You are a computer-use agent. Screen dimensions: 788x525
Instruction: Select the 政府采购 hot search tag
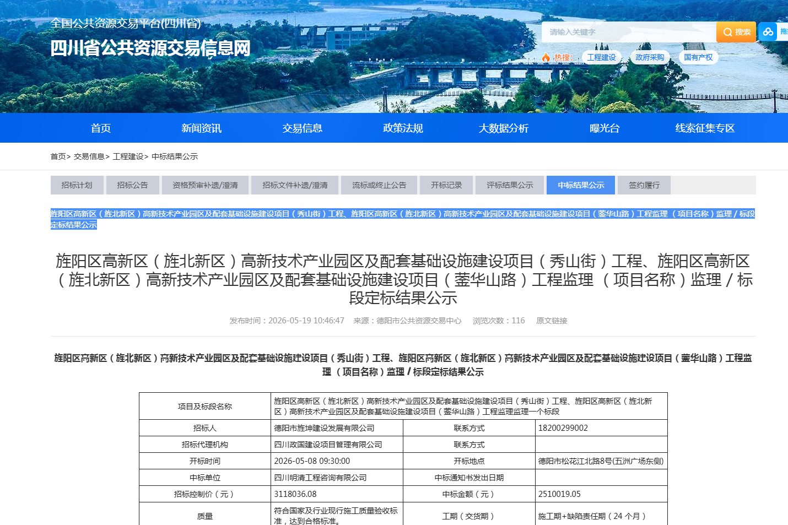click(650, 57)
